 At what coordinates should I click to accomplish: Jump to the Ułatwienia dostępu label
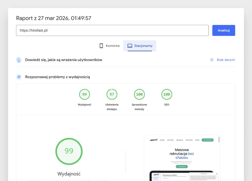(x=112, y=107)
